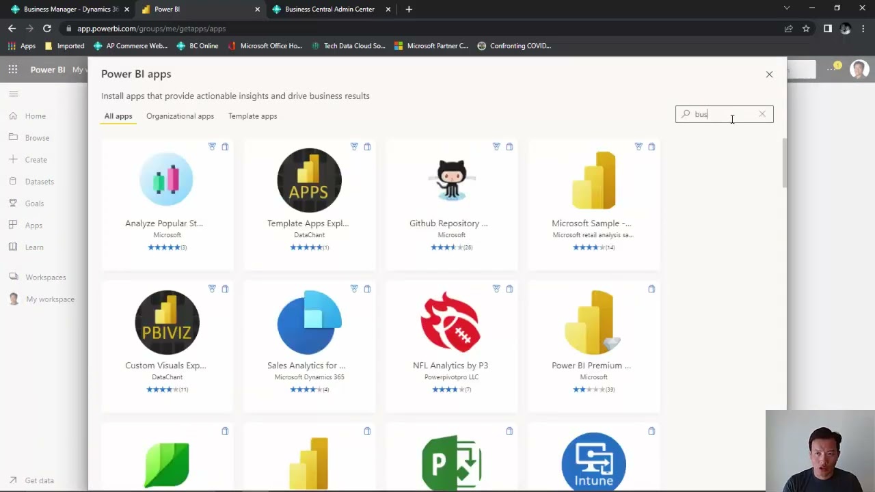Open My workspace in the sidebar
875x492 pixels.
(x=42, y=299)
